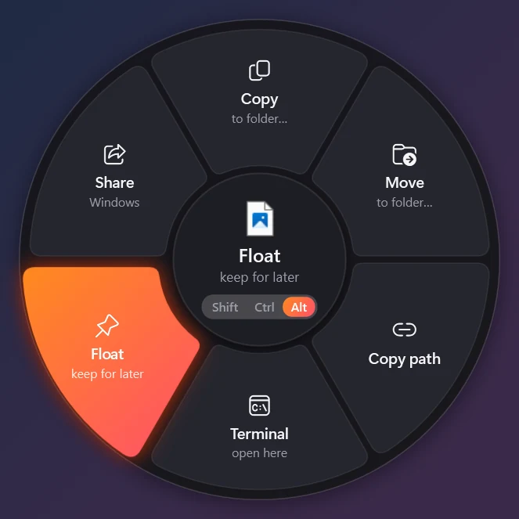Choose the Move label in radial menu
Screen dimensions: 519x519
pos(405,182)
